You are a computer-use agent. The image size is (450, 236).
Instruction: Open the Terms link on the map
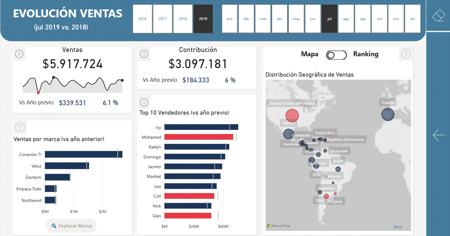pos(397,227)
